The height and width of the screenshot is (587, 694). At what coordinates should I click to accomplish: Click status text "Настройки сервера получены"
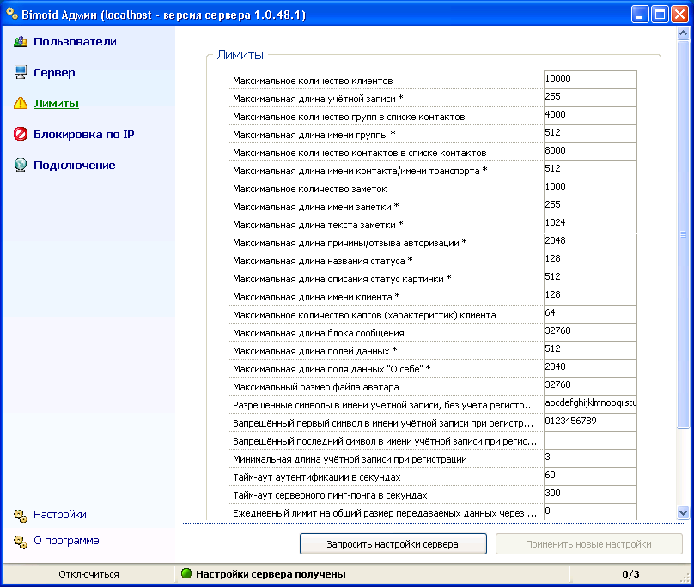coord(271,574)
